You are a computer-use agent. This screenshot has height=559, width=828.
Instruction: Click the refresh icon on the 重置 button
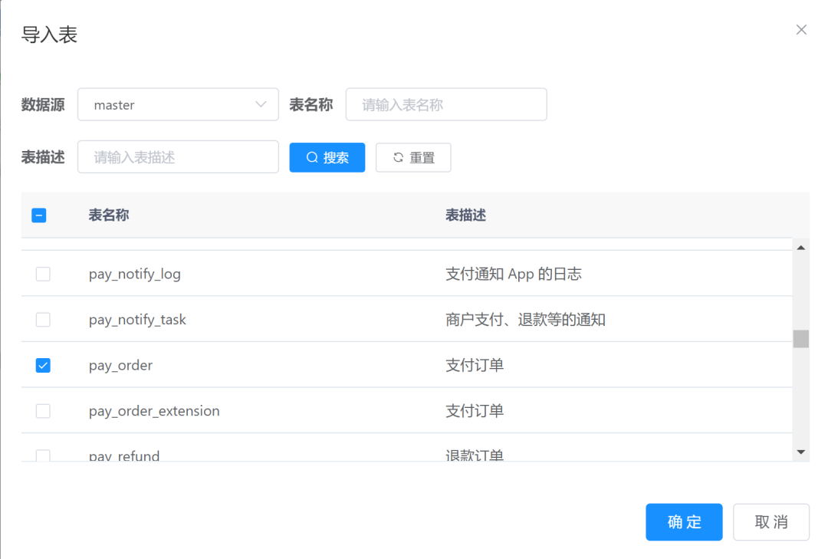pos(398,157)
